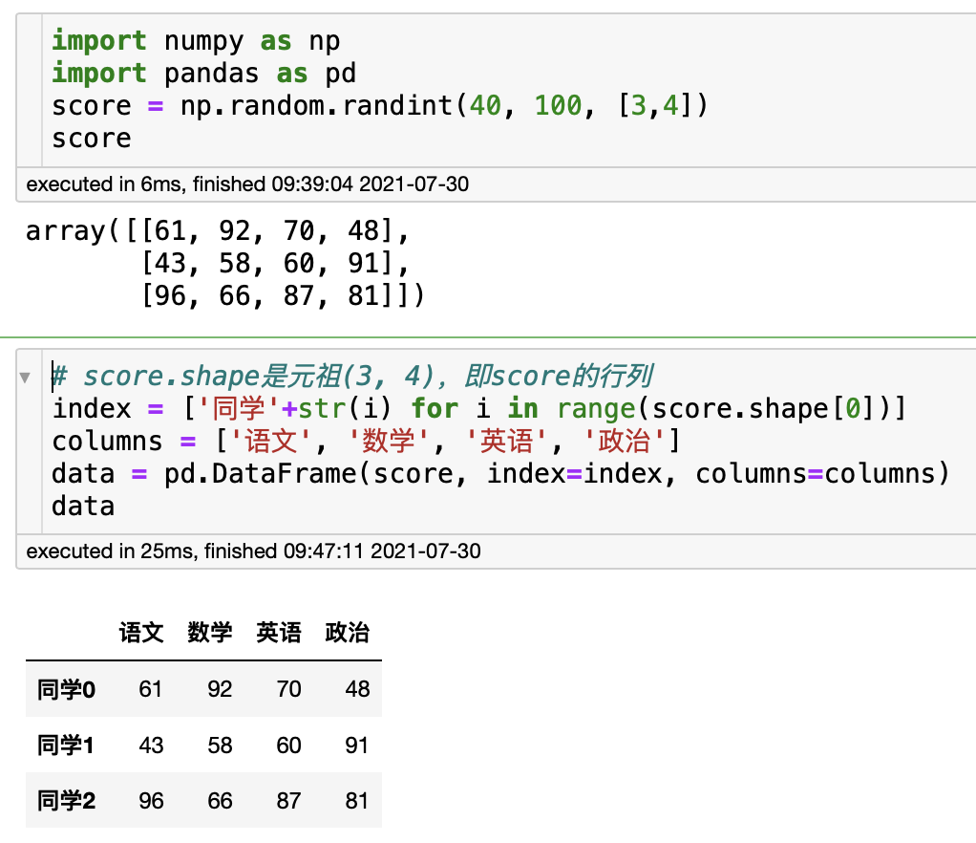Click the 数学 column header
Image resolution: width=976 pixels, height=843 pixels.
click(210, 633)
